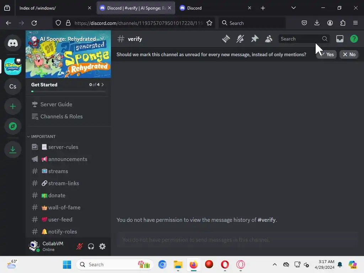Click No on unread prompt
Screen dimensions: 364x273
coord(349,54)
